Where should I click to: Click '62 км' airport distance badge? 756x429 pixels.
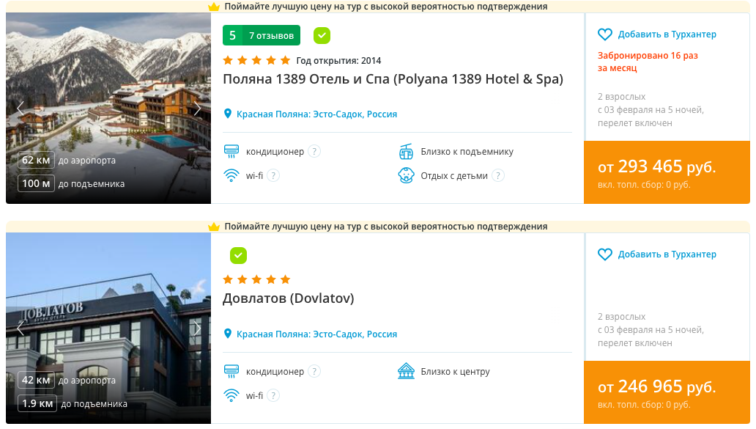coord(36,160)
